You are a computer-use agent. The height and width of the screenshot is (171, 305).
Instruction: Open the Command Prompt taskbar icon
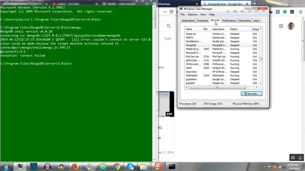pos(172,167)
